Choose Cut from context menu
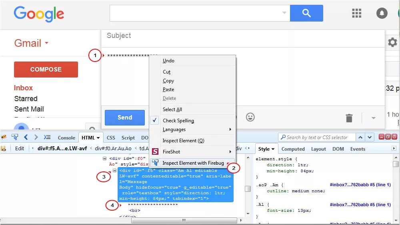 coord(166,72)
